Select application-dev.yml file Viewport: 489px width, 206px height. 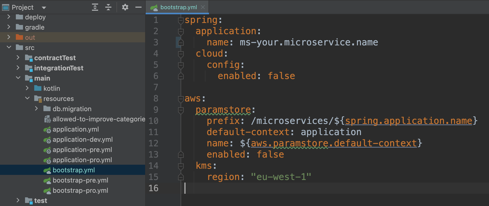pyautogui.click(x=83, y=139)
